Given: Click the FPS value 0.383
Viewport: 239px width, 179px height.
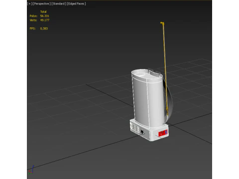Looking at the screenshot, I should click(44, 28).
